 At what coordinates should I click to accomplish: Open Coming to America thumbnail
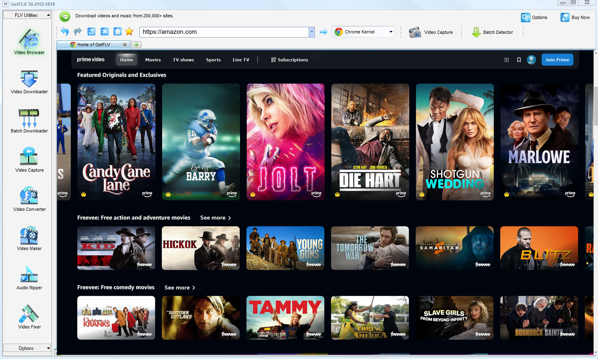tap(370, 318)
